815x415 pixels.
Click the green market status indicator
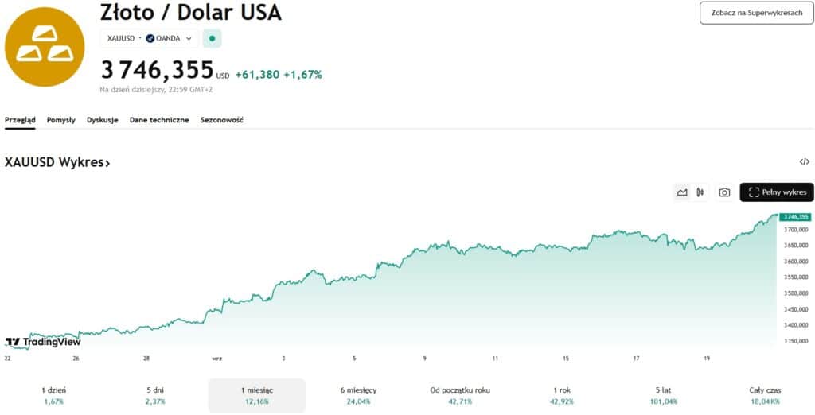pyautogui.click(x=212, y=38)
